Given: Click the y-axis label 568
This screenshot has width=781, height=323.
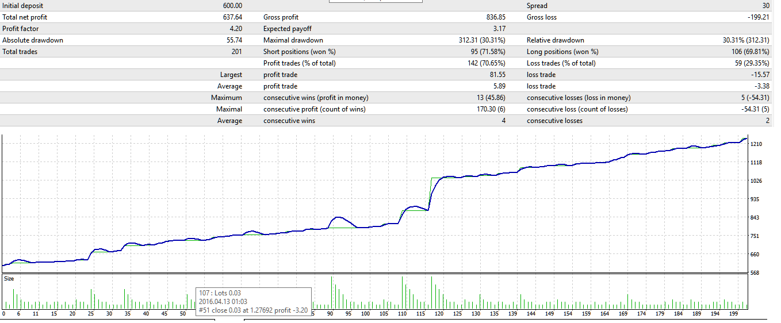Looking at the screenshot, I should click(x=754, y=272).
